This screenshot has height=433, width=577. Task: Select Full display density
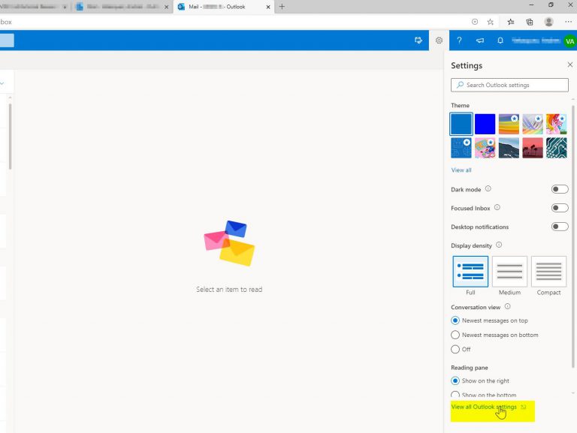(470, 272)
